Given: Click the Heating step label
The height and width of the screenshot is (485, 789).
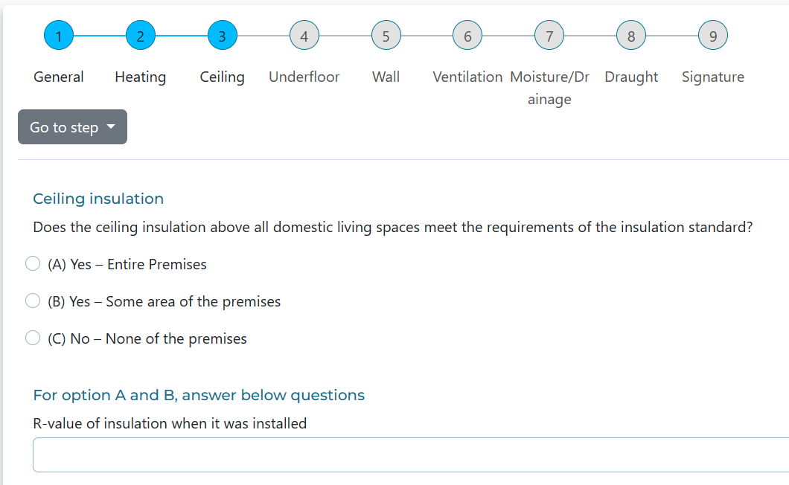Looking at the screenshot, I should (x=140, y=77).
